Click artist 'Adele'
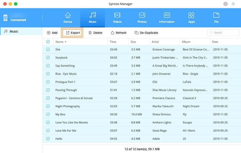241x153 pixels. tap(156, 139)
